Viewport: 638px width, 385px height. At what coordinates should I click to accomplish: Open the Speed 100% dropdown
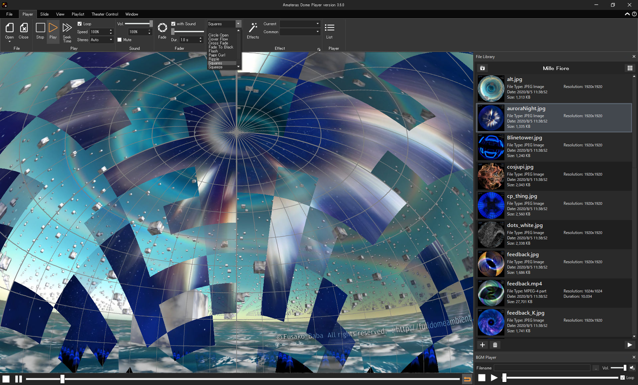point(102,32)
